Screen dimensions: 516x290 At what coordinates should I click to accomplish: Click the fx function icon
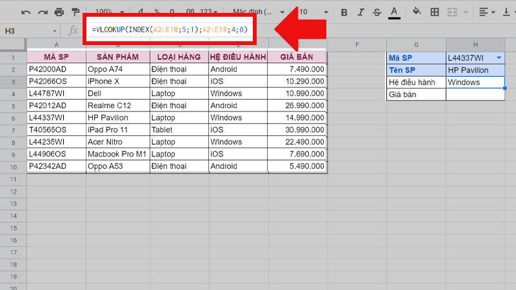tap(73, 31)
